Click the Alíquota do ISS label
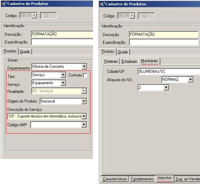200x184 pixels. pyautogui.click(x=120, y=80)
